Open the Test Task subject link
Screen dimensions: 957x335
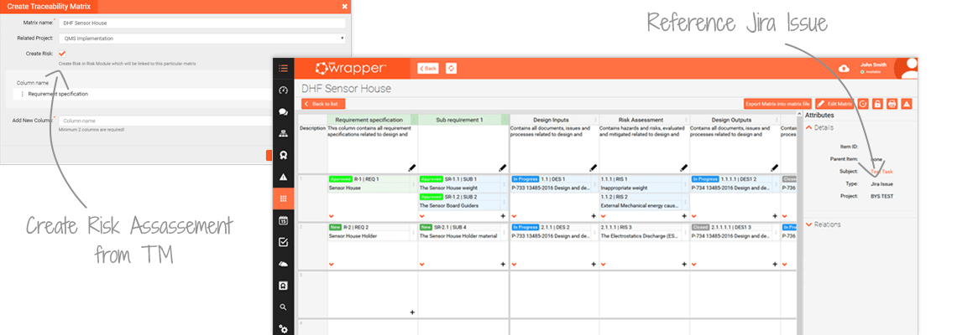click(881, 172)
